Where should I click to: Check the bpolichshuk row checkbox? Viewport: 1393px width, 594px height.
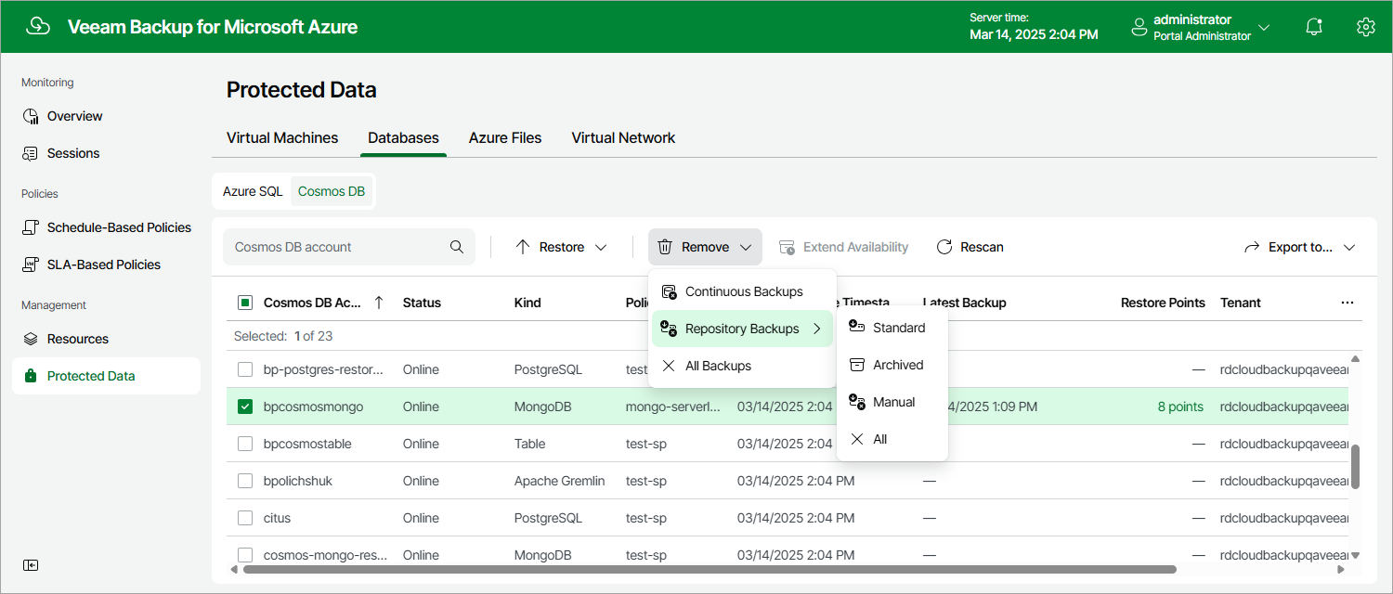click(x=245, y=481)
